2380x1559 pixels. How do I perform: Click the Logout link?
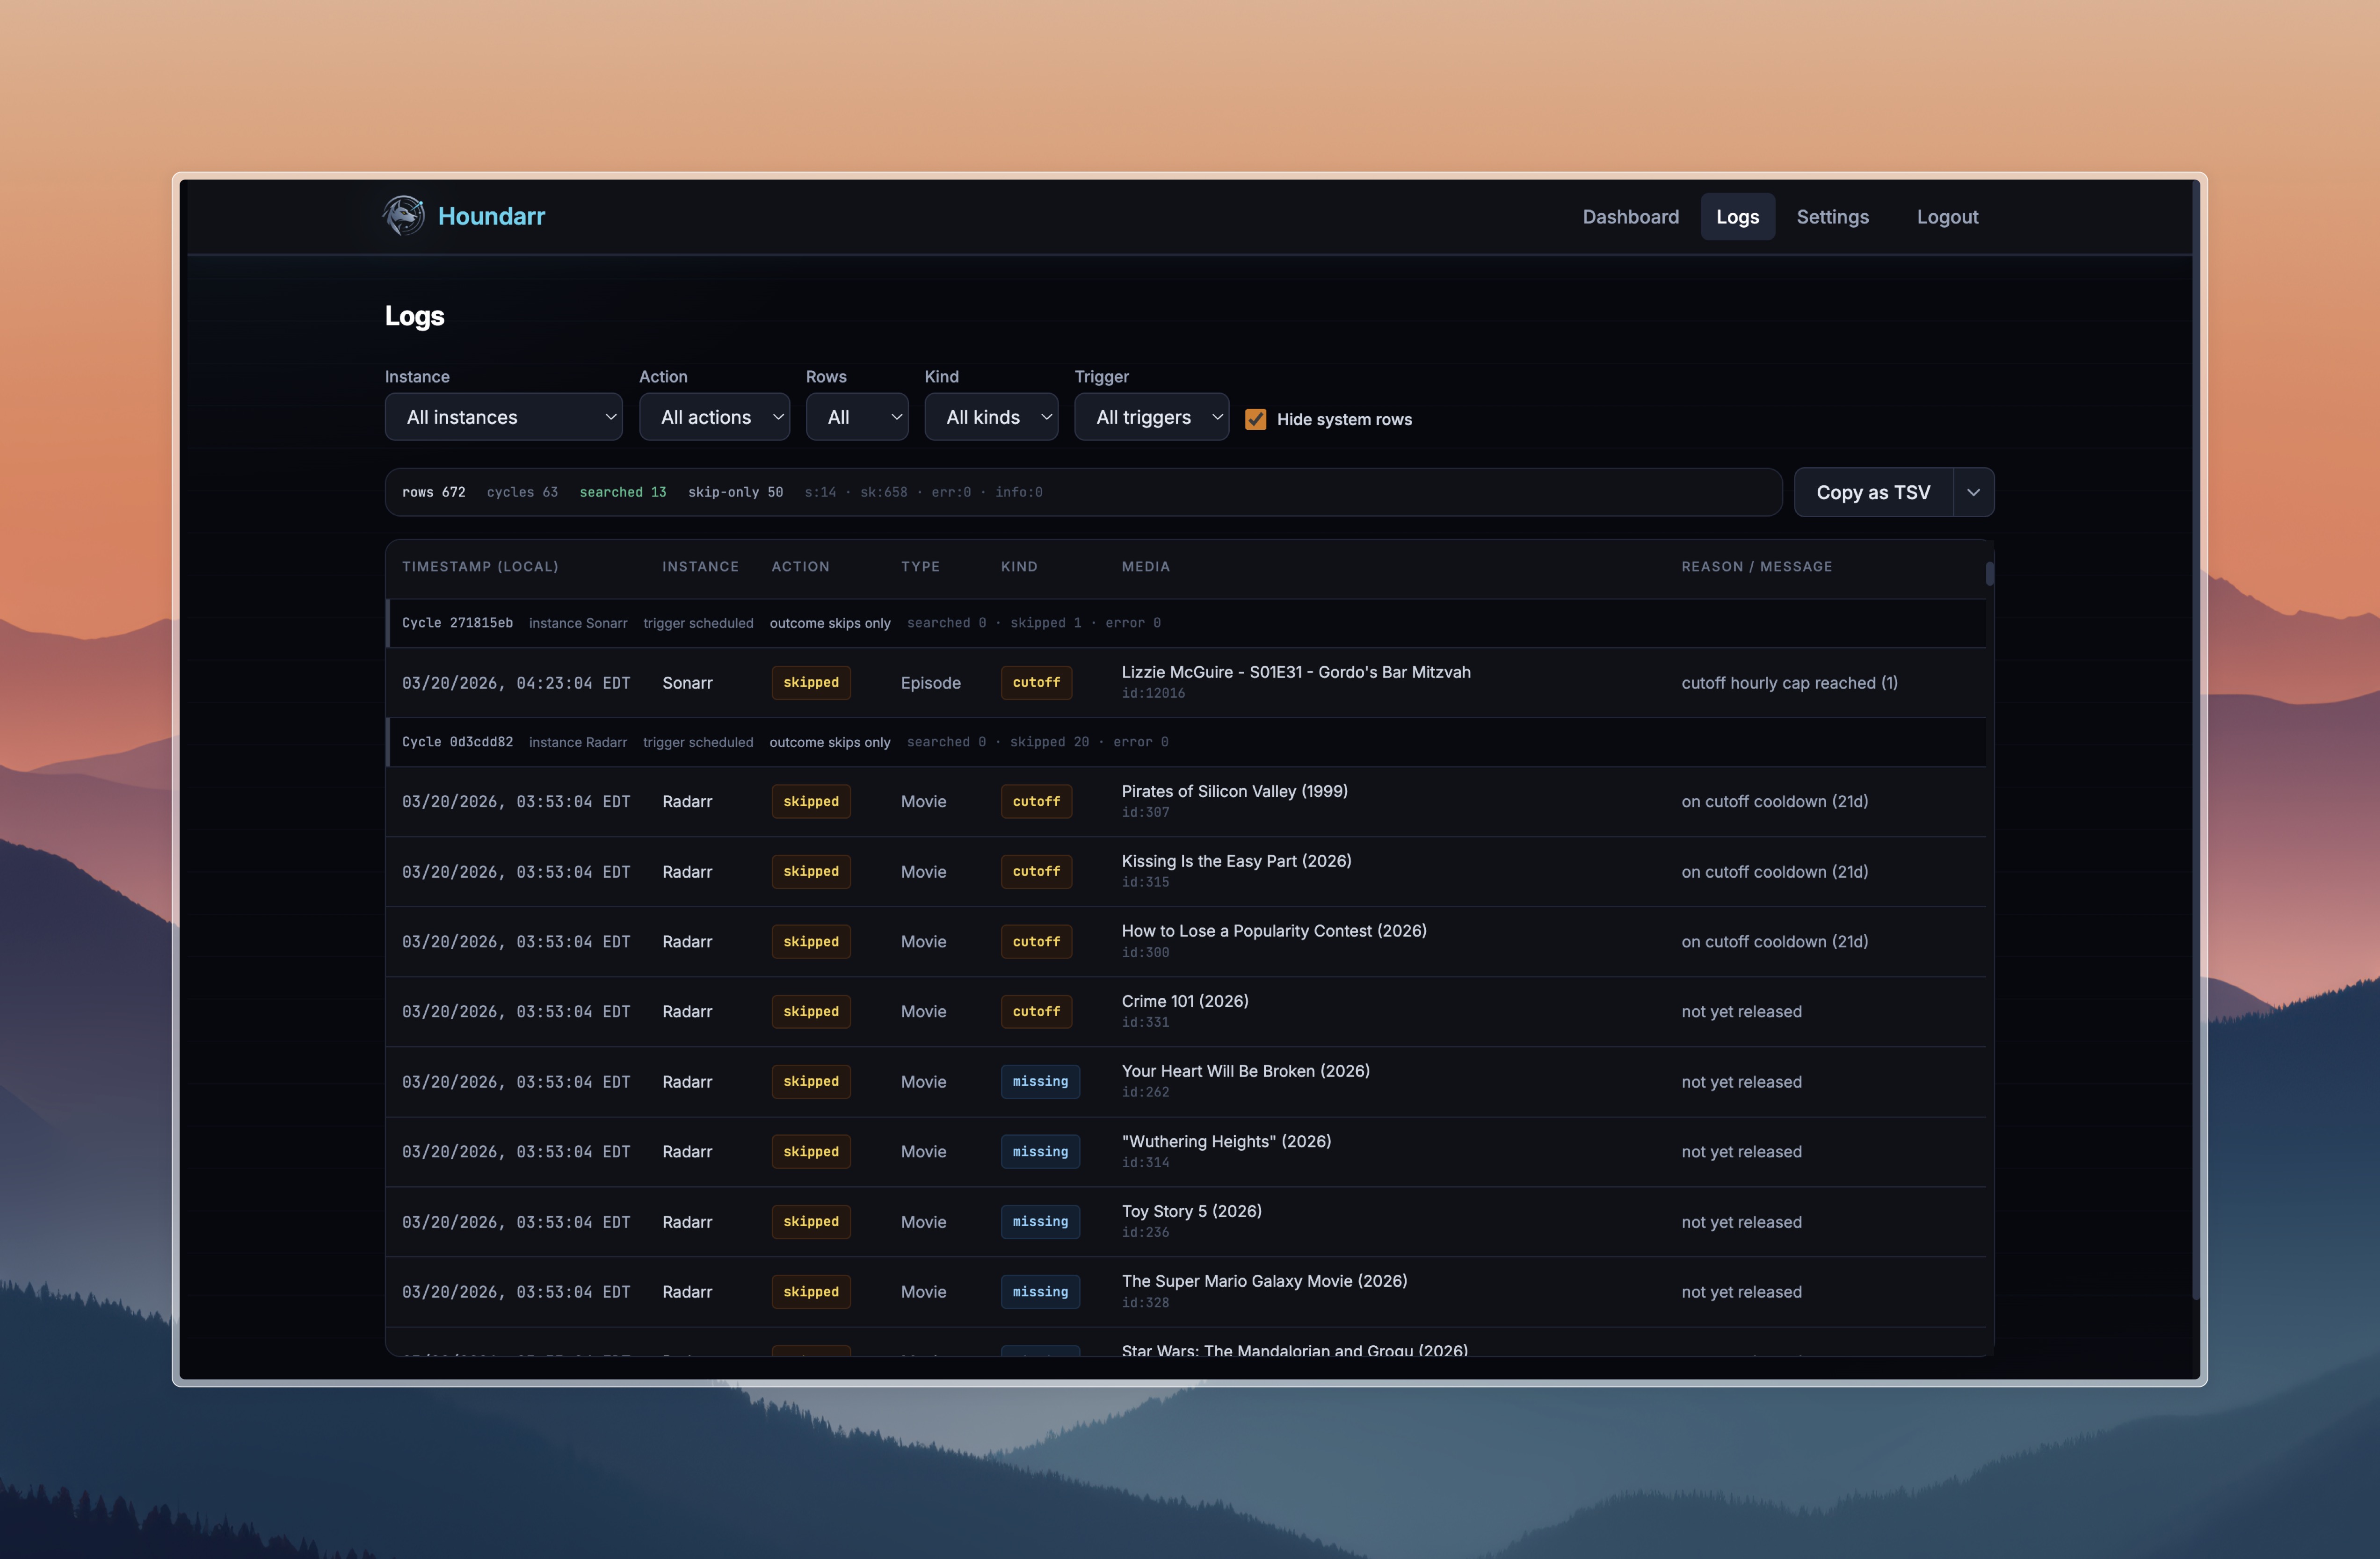[1946, 217]
